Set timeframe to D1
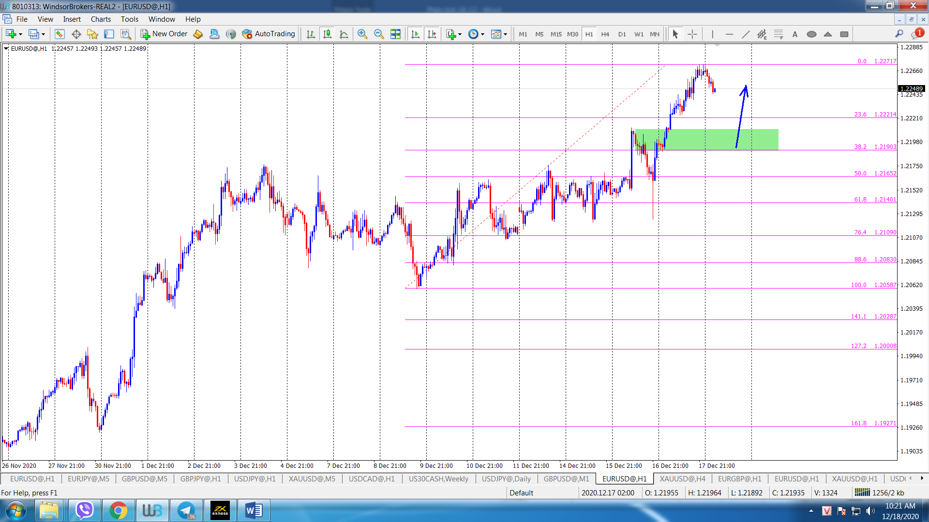The height and width of the screenshot is (522, 929). [622, 34]
